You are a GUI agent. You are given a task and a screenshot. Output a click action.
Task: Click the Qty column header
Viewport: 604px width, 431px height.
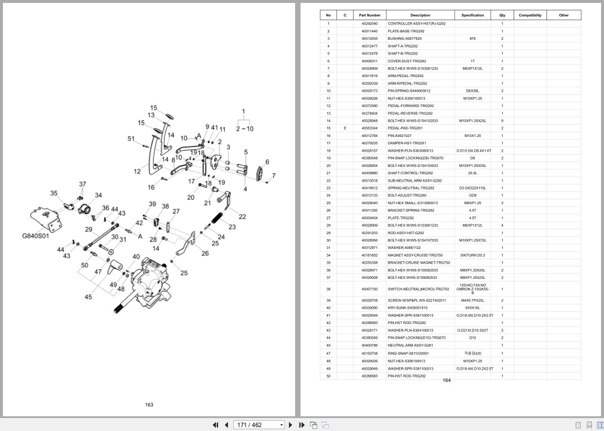click(x=502, y=15)
